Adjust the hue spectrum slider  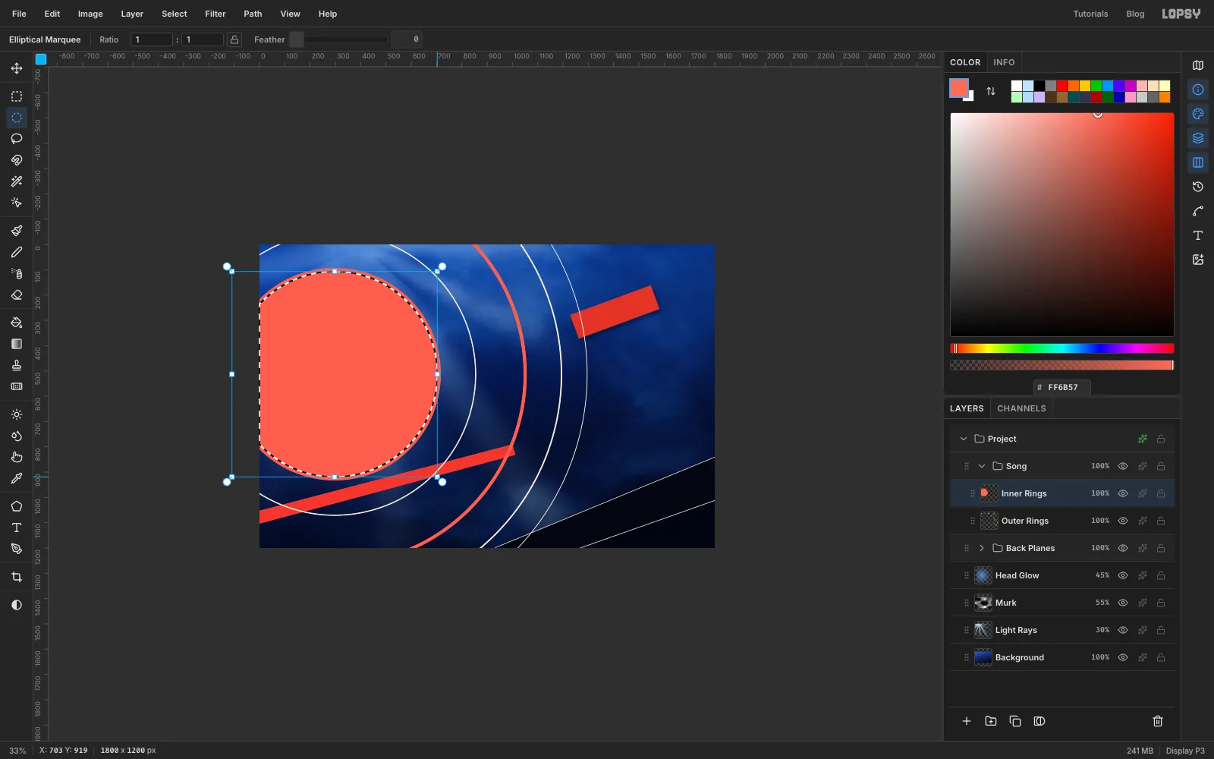(x=1062, y=348)
